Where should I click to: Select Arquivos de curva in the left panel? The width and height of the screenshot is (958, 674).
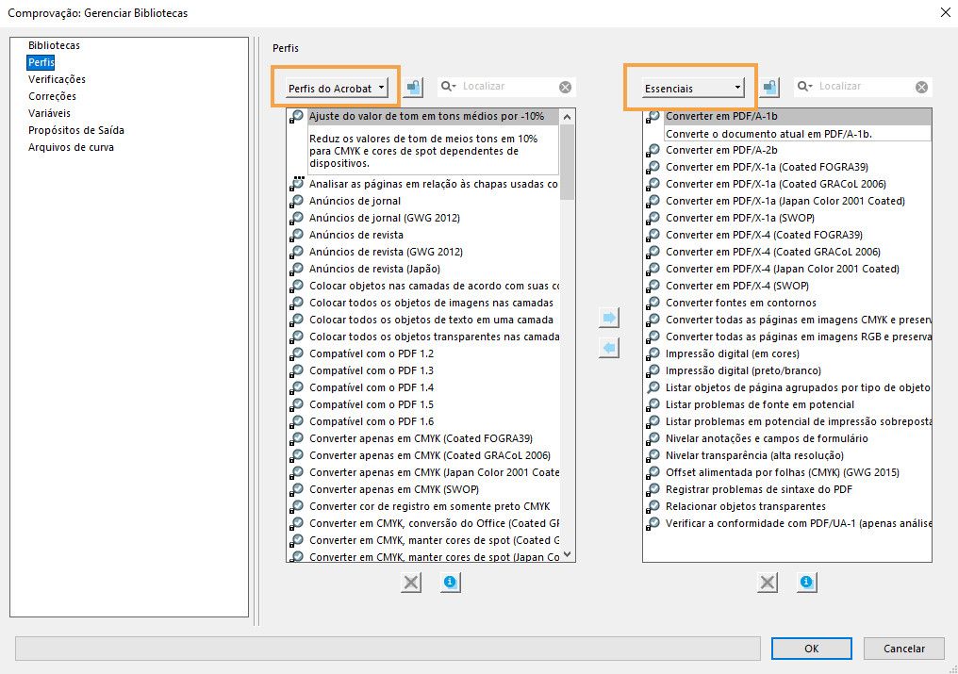coord(71,147)
